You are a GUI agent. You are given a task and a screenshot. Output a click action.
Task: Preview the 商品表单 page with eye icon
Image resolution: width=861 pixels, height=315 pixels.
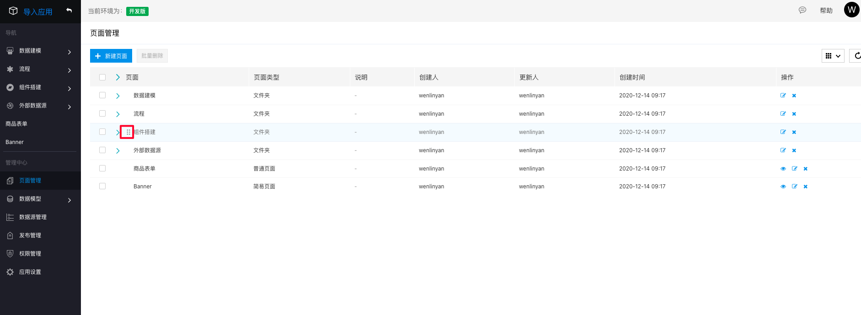click(783, 169)
